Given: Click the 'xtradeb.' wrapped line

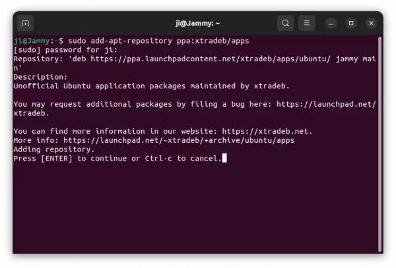Looking at the screenshot, I should tap(31, 113).
